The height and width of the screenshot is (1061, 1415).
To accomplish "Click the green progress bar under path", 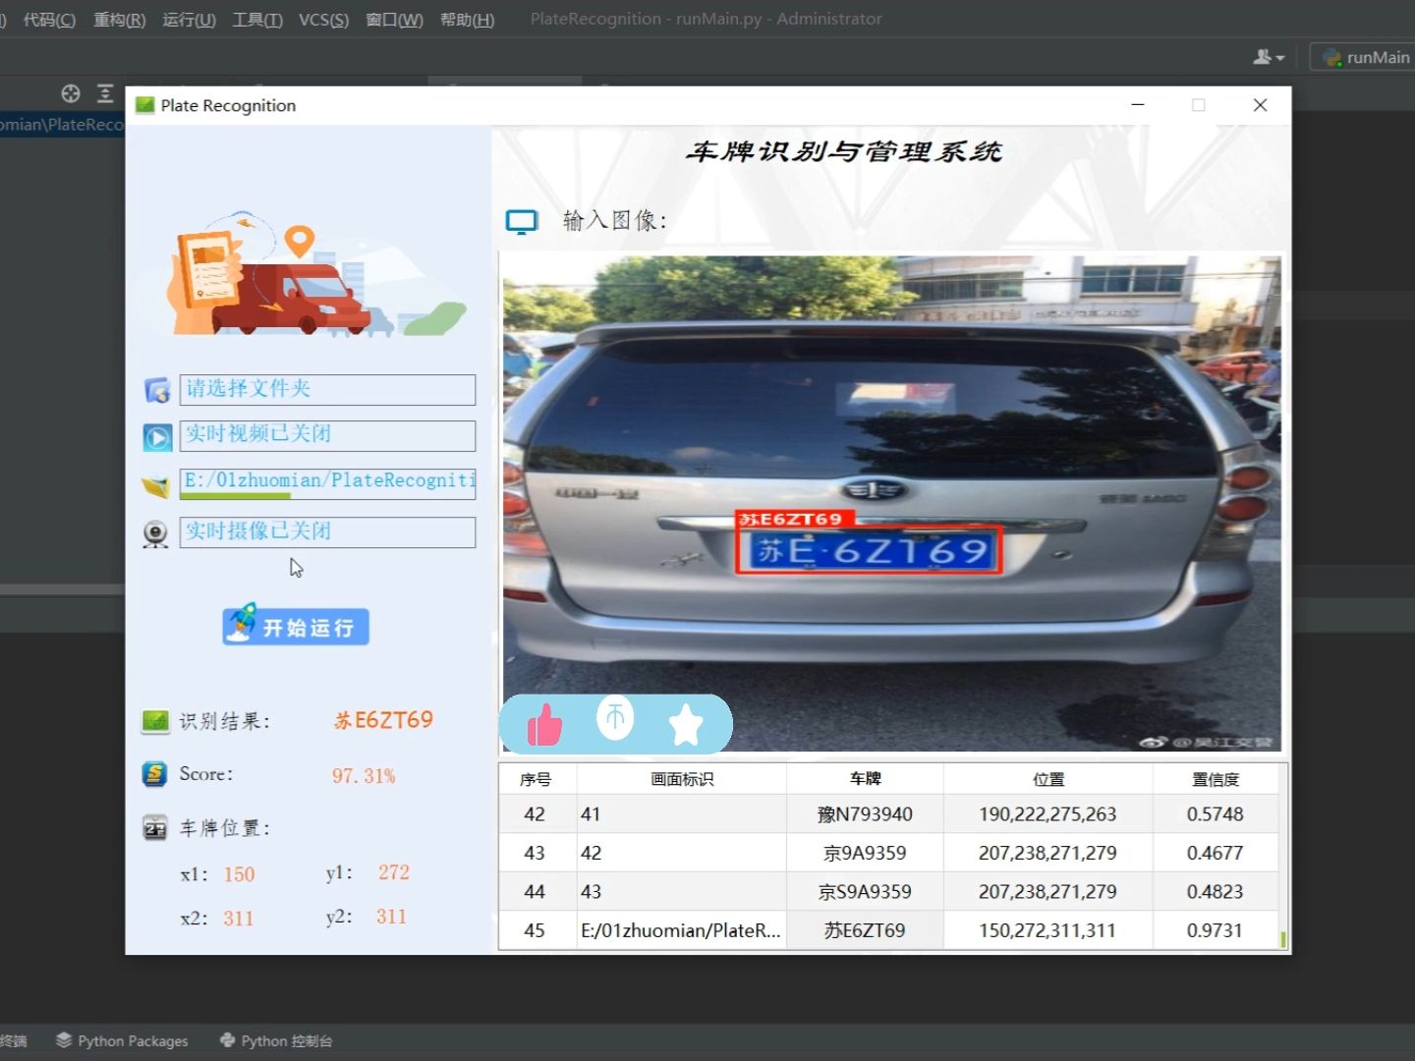I will point(235,496).
